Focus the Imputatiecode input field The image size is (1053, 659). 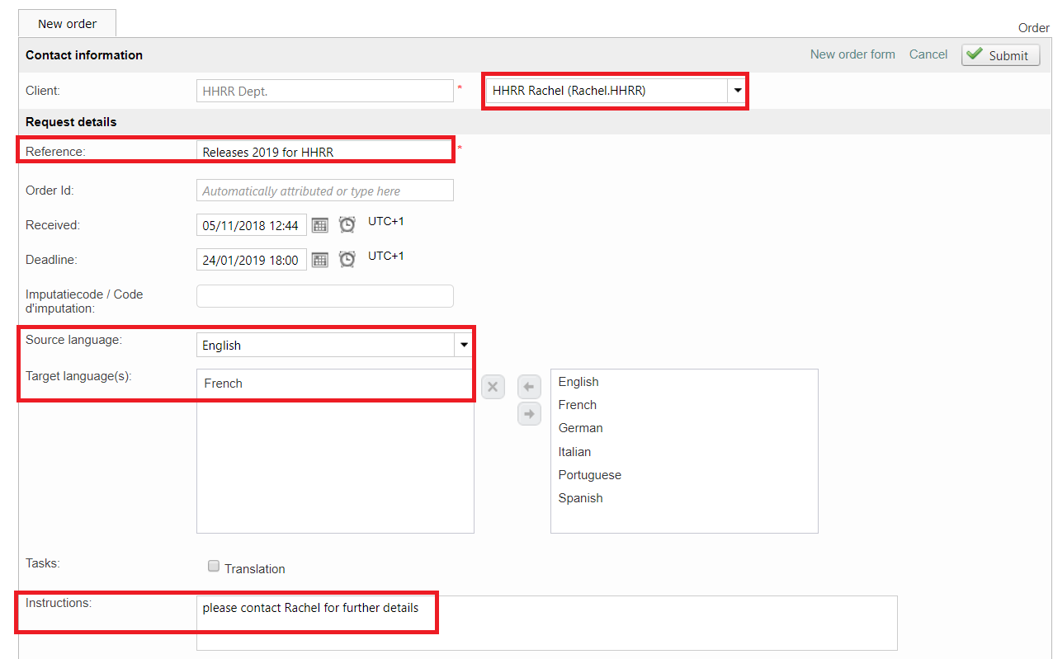pos(324,296)
